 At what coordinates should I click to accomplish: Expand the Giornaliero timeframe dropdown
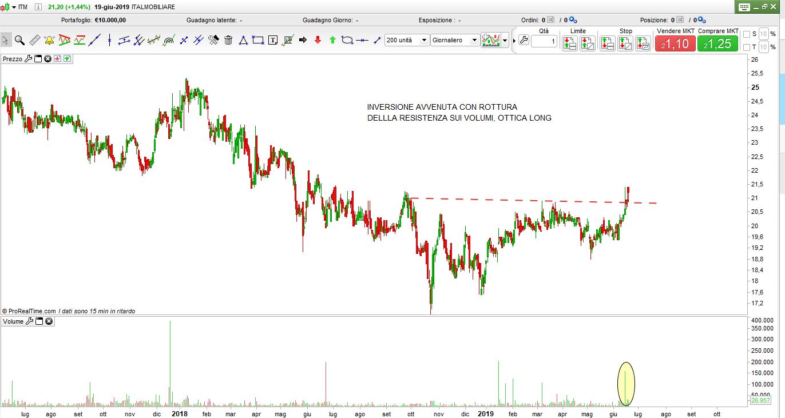click(x=474, y=40)
